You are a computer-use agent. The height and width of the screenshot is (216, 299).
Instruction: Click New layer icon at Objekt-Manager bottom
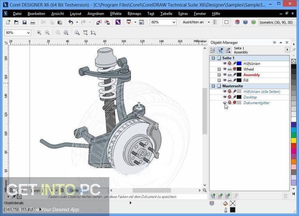coord(213,196)
